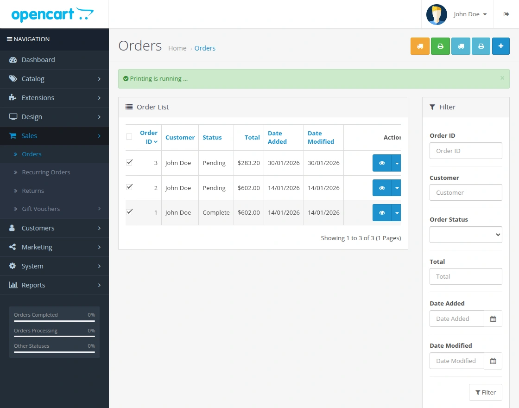This screenshot has height=408, width=519.
Task: Open the John Doe avatar picture
Action: coord(437,14)
